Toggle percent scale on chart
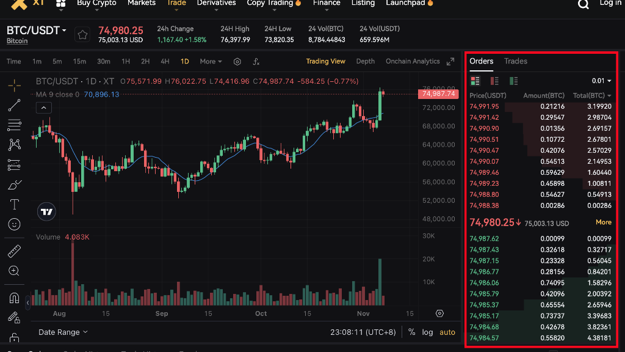The width and height of the screenshot is (625, 352). coord(412,332)
